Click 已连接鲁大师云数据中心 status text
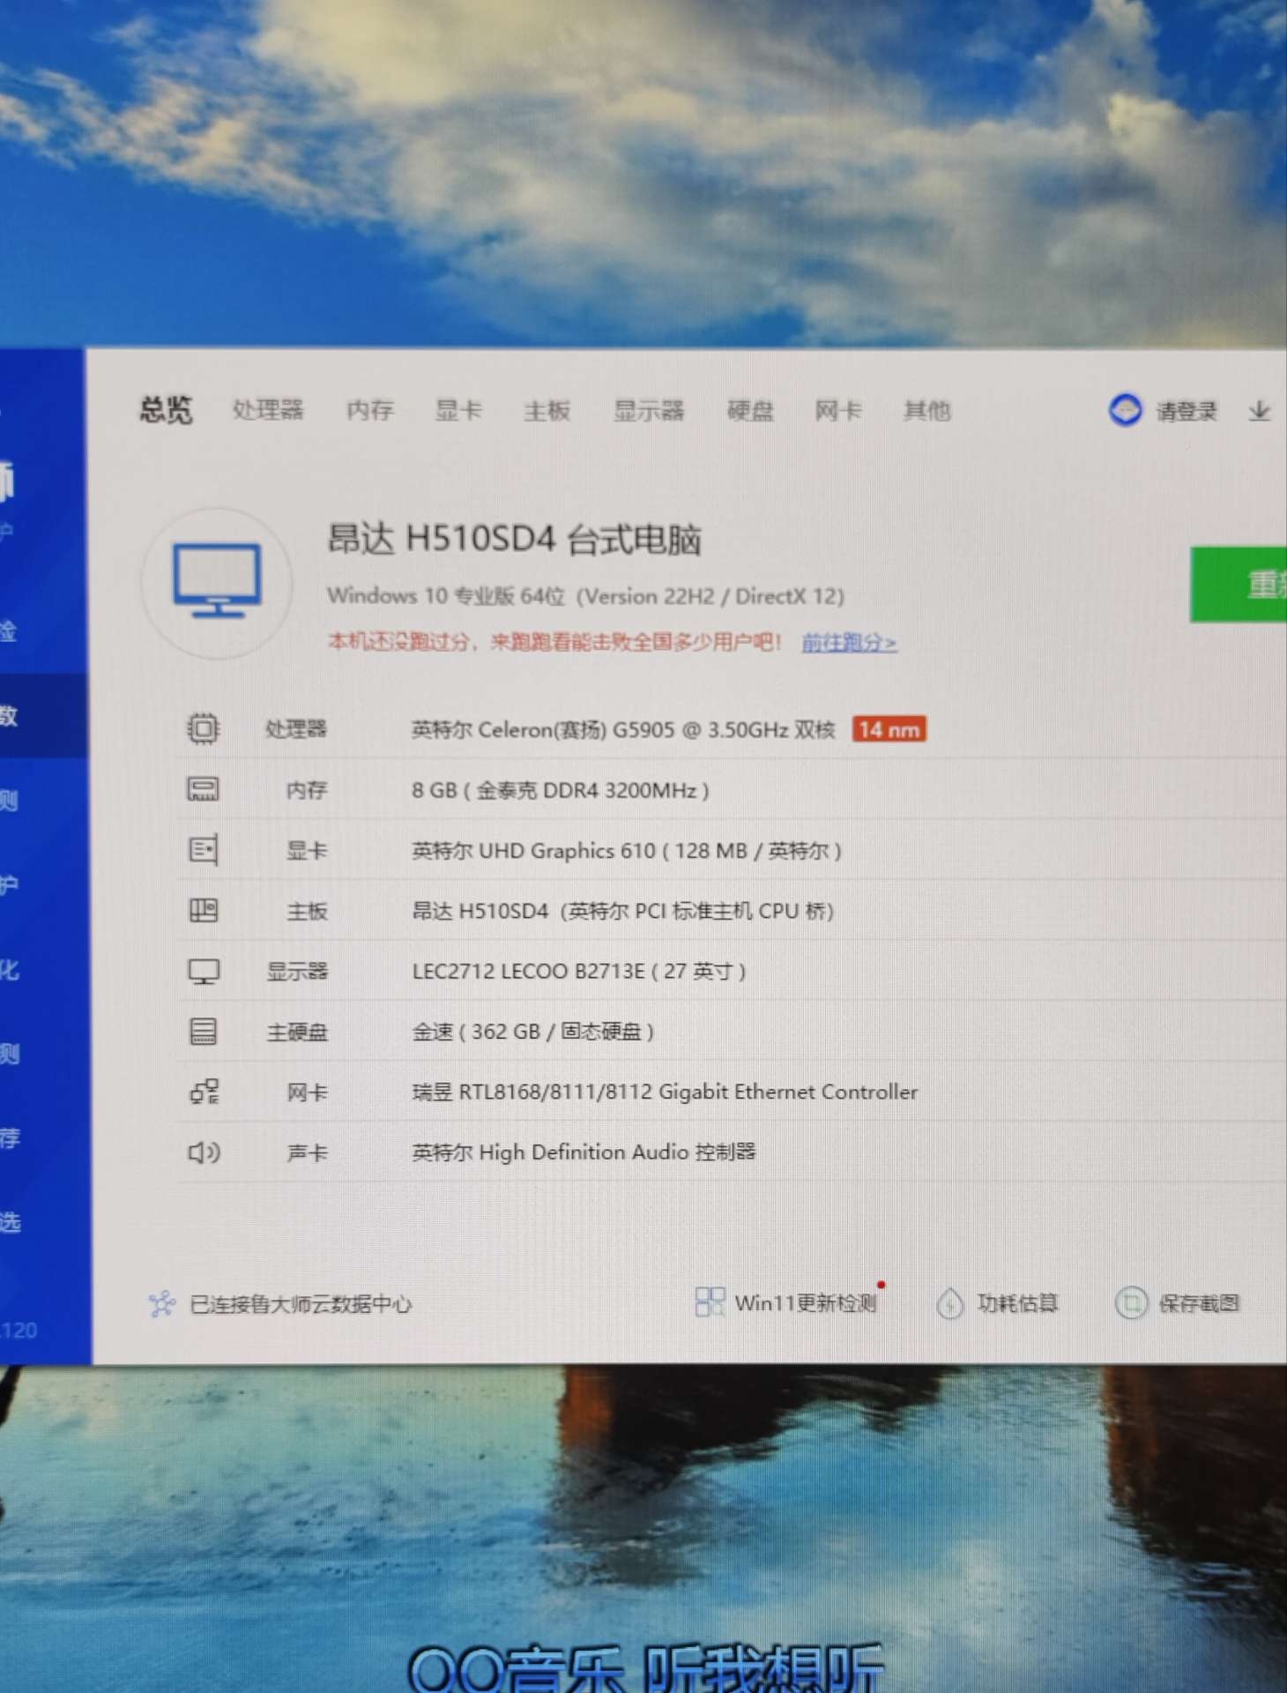This screenshot has height=1693, width=1287. coord(301,1304)
